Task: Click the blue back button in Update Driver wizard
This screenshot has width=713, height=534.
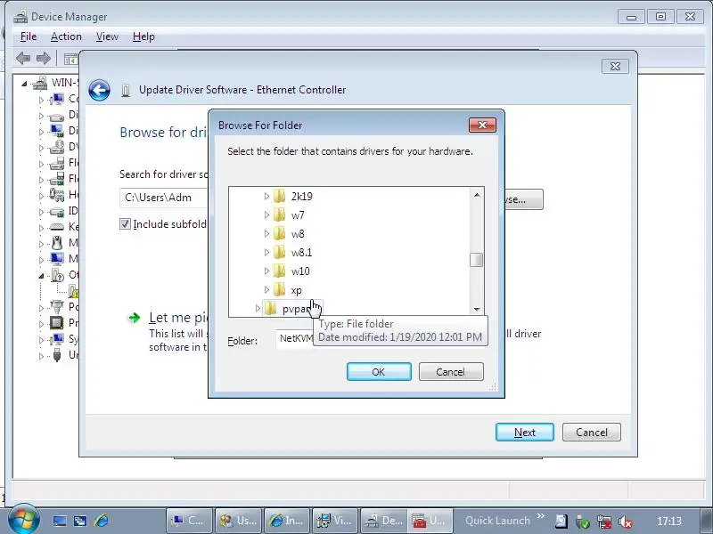Action: point(99,90)
